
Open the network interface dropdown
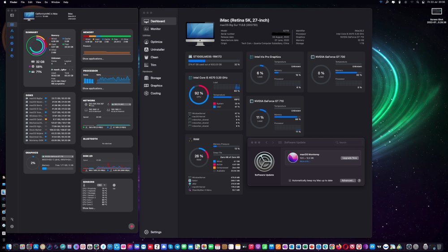(121, 104)
